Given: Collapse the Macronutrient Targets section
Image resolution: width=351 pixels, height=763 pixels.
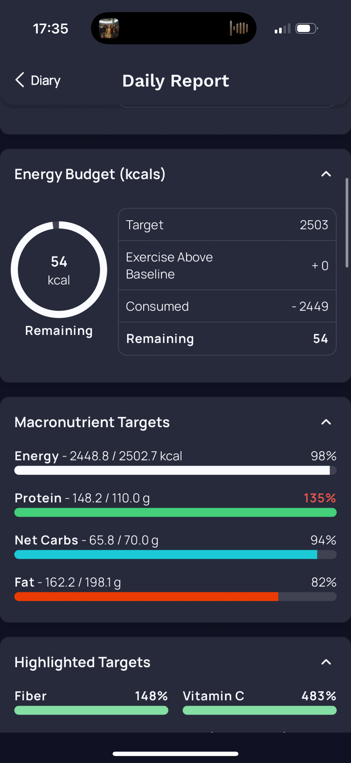Looking at the screenshot, I should [x=326, y=422].
